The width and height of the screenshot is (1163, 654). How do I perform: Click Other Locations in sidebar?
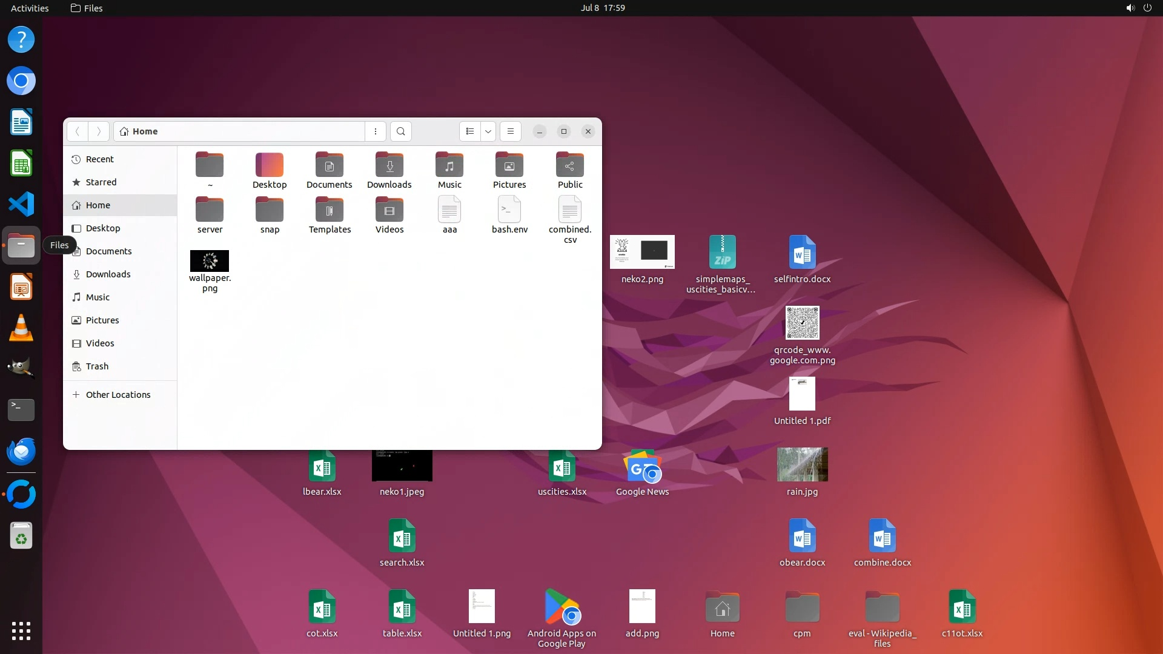[x=118, y=395]
